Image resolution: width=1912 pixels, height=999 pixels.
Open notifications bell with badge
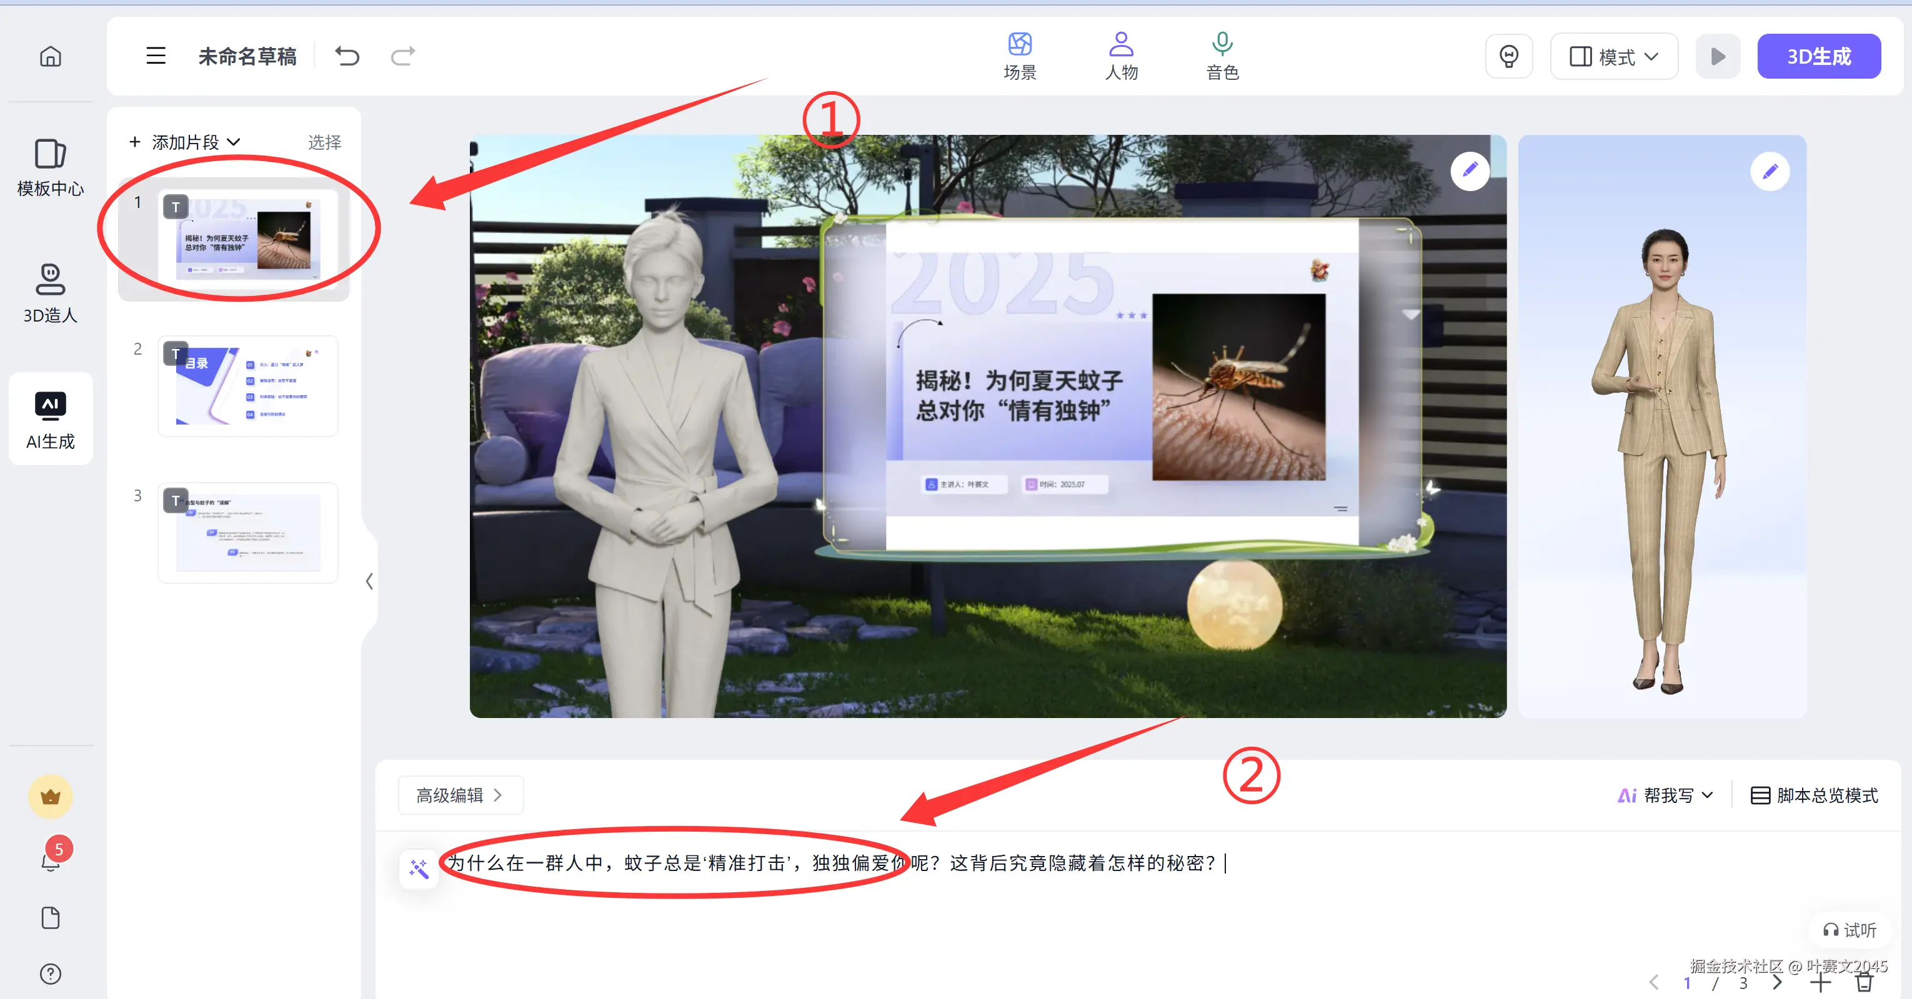point(51,860)
